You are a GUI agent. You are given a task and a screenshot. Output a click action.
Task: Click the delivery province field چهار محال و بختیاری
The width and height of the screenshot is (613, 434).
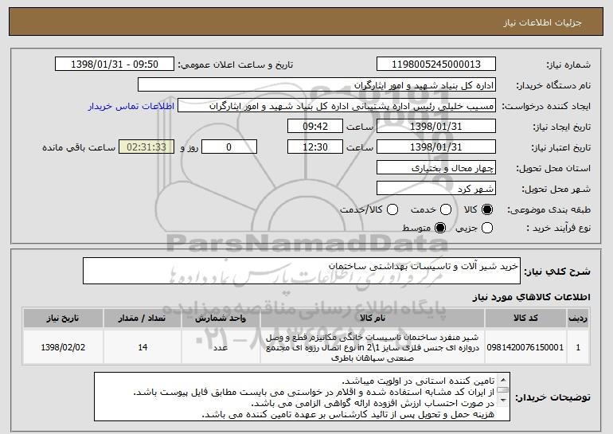(436, 168)
